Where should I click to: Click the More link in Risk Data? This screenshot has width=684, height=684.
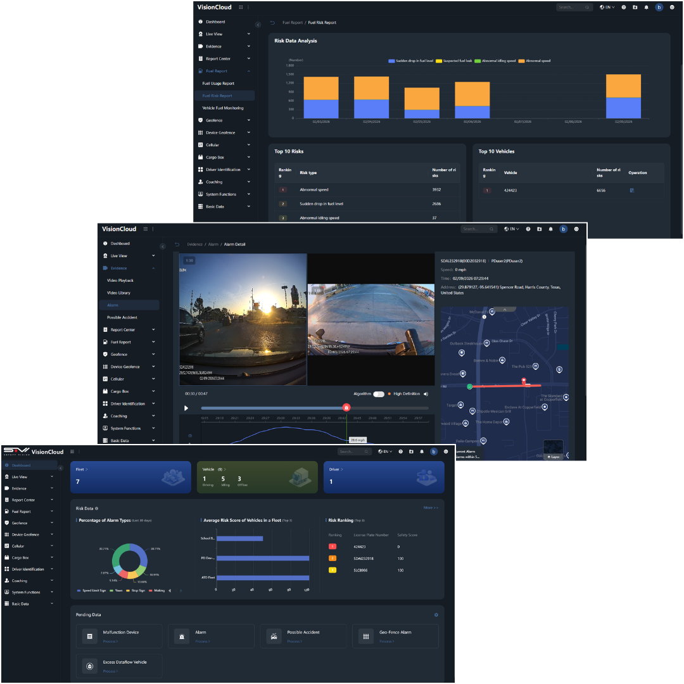tap(431, 508)
